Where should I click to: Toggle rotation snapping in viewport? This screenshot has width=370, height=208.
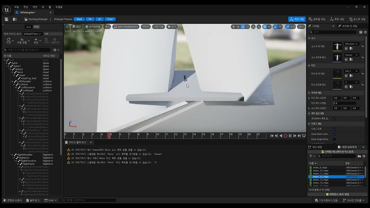[x=275, y=27]
